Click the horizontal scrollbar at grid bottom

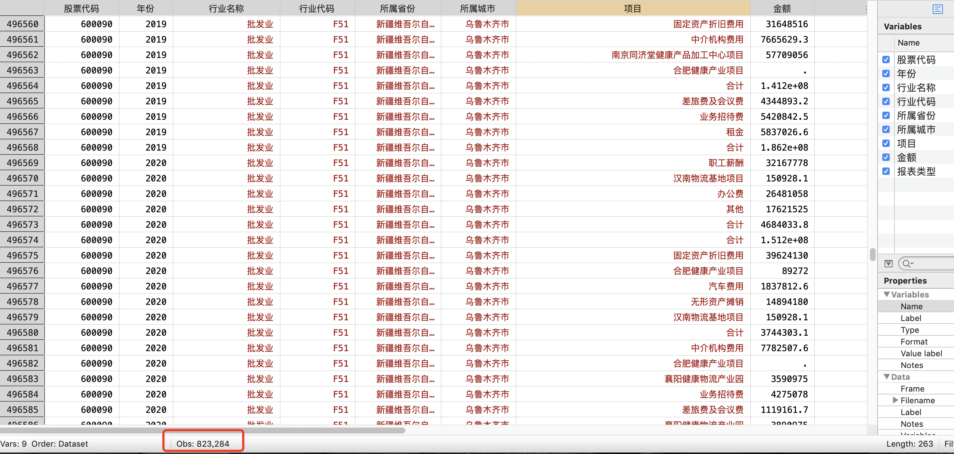click(202, 430)
